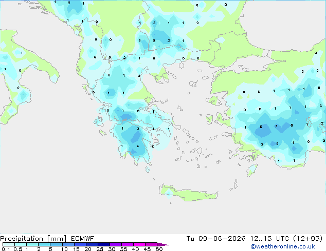Viewport: 326px width, 251px height.
Task: Click the 20–25 mm dark blue legend box
Action: pyautogui.click(x=92, y=244)
